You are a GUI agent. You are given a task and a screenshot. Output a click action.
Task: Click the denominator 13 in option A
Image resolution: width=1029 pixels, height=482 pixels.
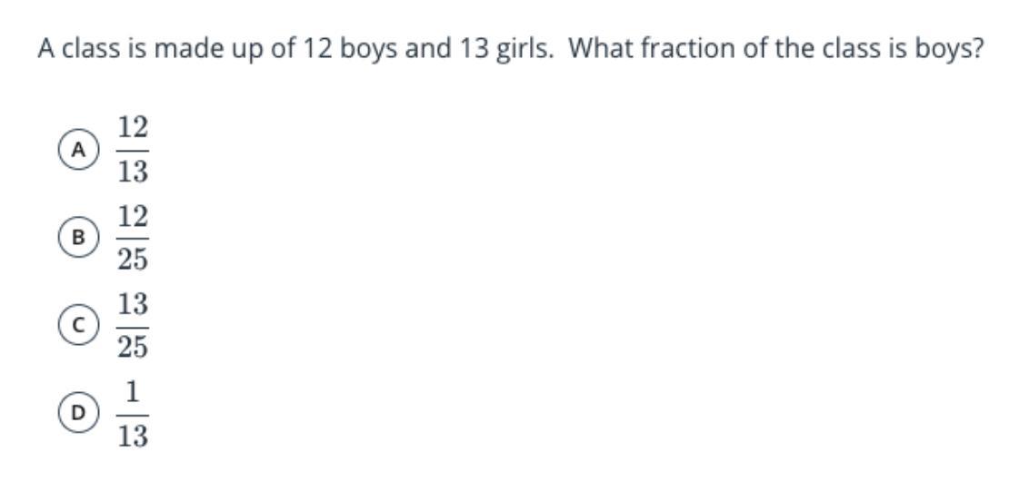click(134, 172)
